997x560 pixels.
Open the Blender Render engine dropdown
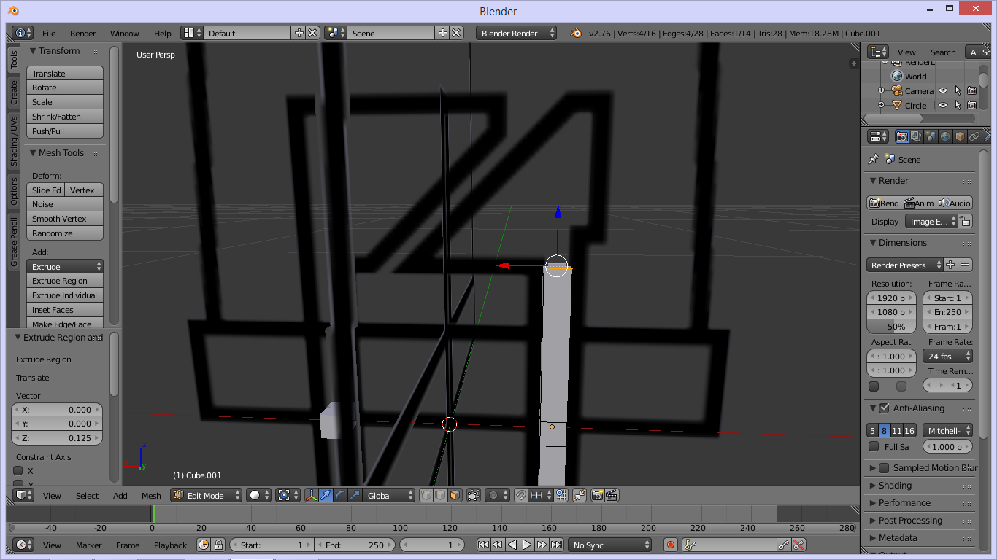(516, 33)
